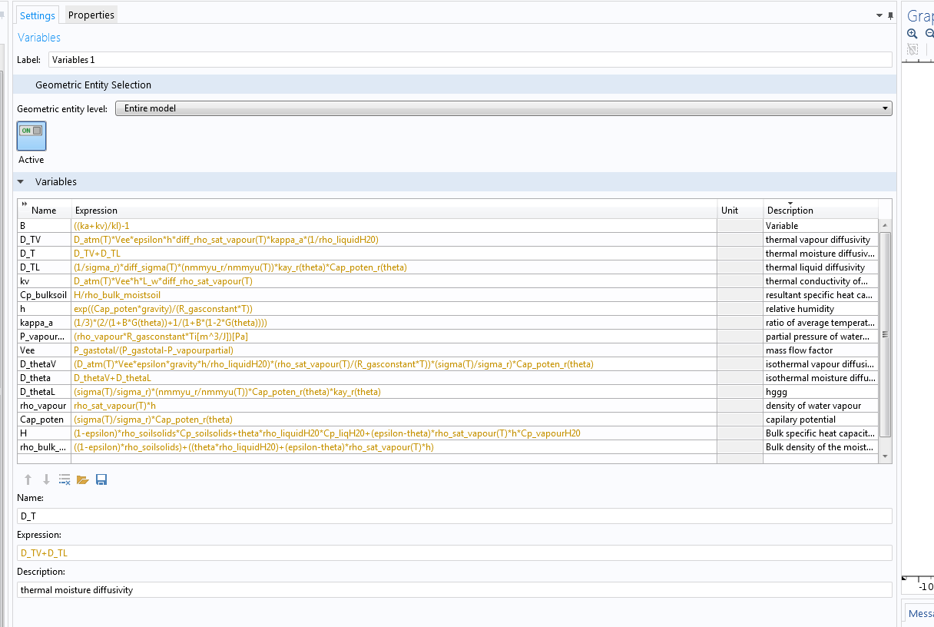Click the Expression field below the table
This screenshot has width=934, height=627.
454,552
